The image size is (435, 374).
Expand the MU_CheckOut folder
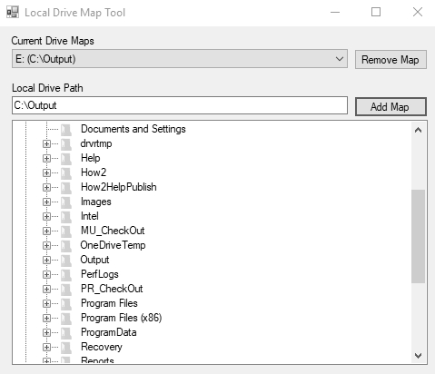[46, 231]
